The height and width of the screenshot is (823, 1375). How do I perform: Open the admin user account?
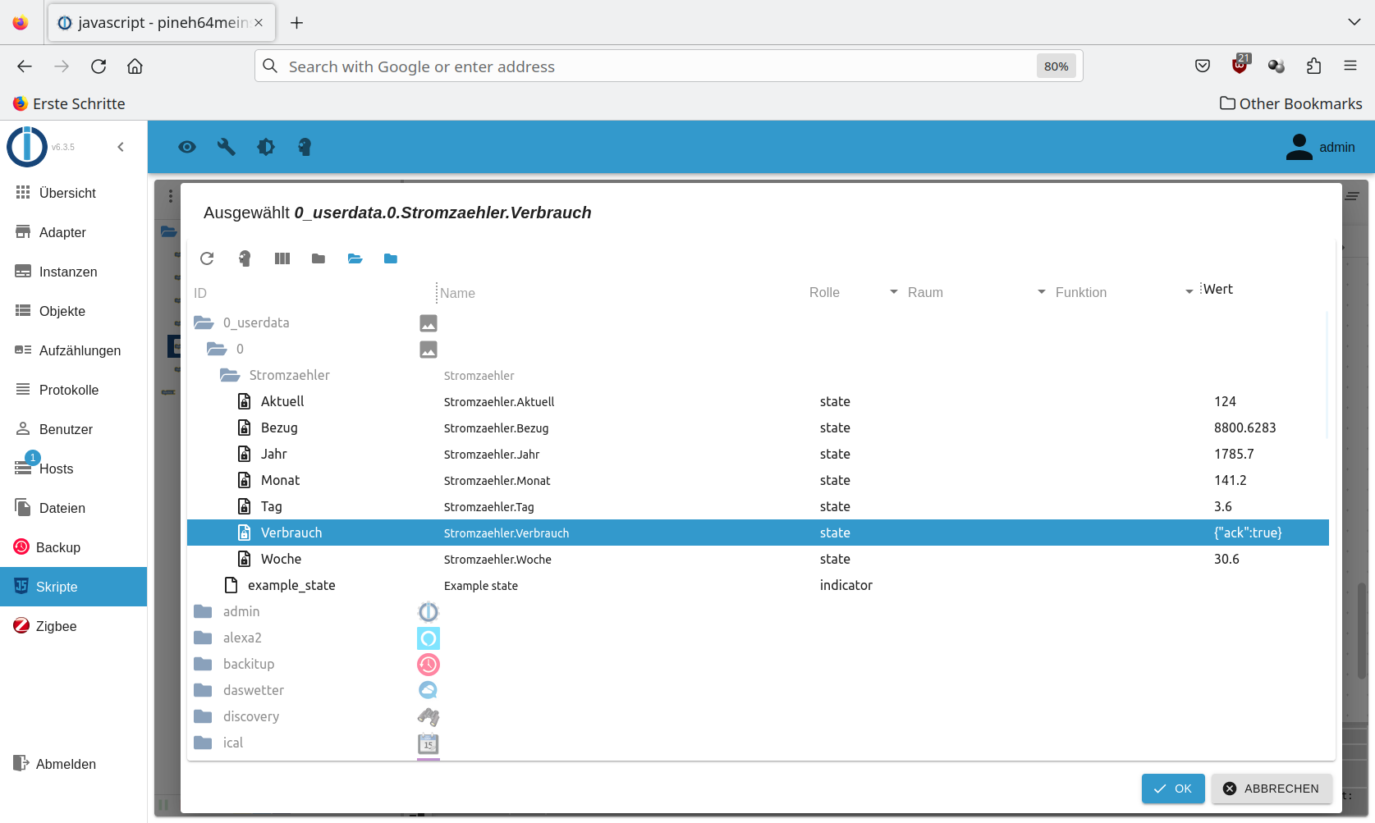(x=1320, y=147)
